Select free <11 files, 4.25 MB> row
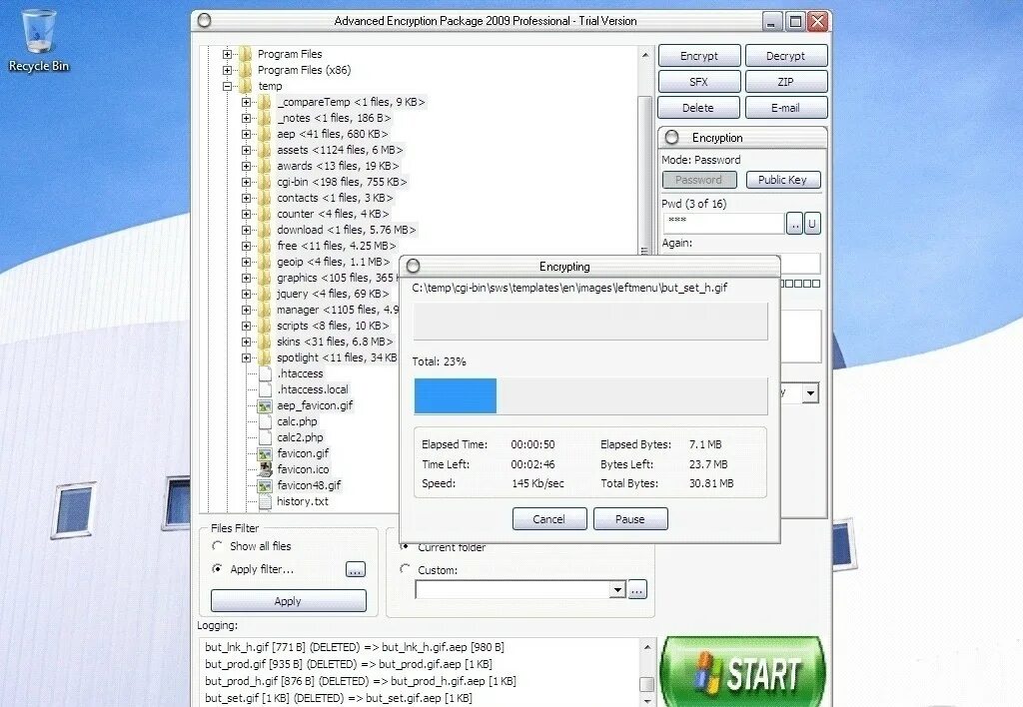Screen dimensions: 1023x707 (337, 246)
